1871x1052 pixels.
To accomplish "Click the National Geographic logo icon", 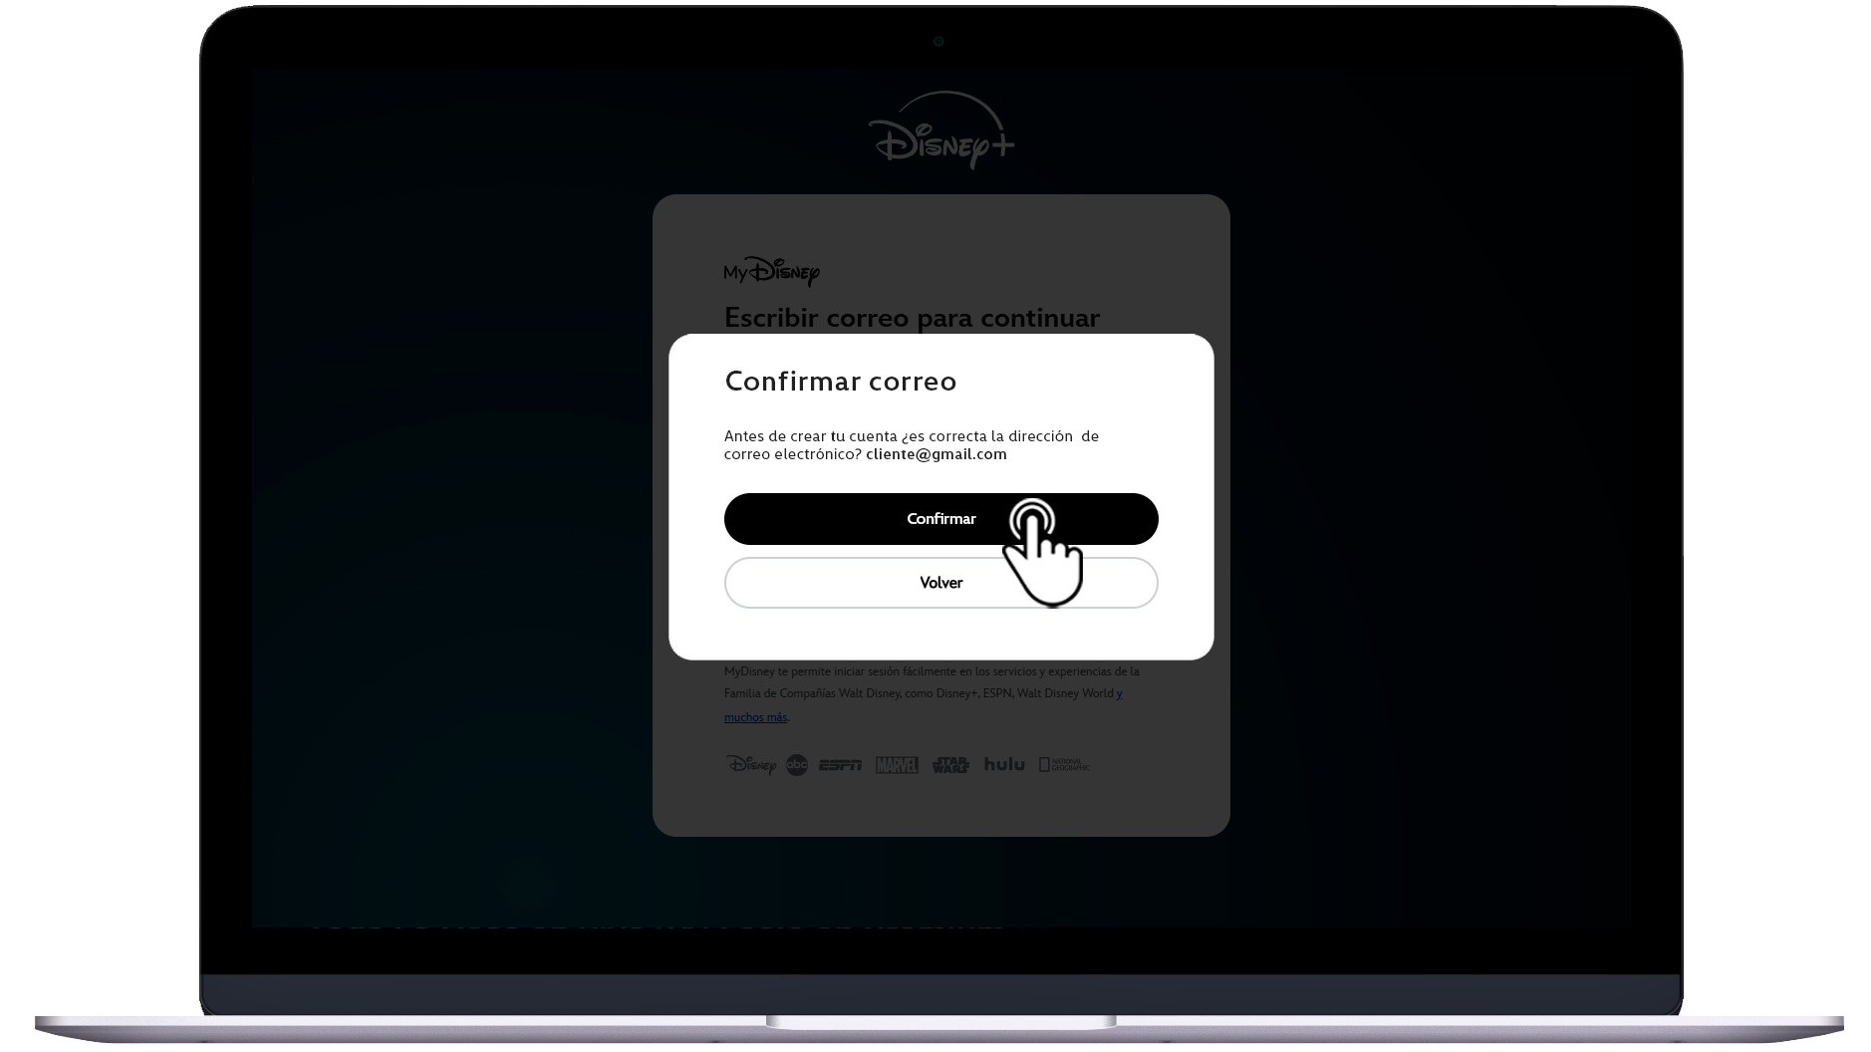I will coord(1064,765).
